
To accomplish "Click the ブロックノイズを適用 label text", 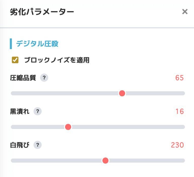I will 57,60.
